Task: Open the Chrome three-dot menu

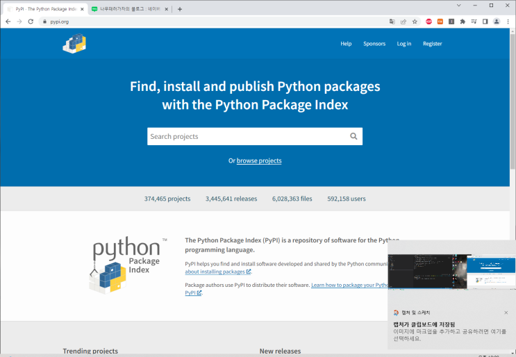Action: 508,22
